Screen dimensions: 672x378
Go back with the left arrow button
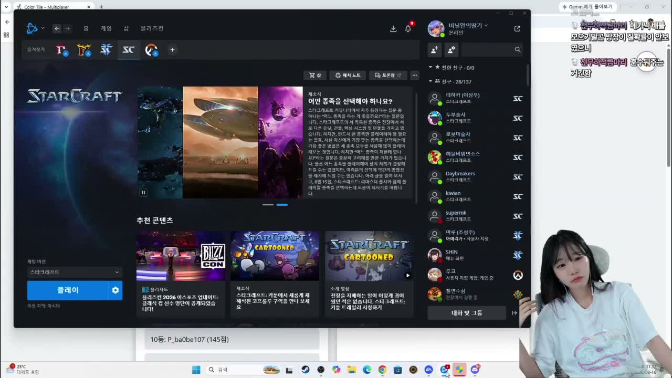click(x=57, y=28)
